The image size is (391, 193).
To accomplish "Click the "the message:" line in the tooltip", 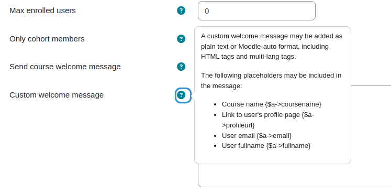I will point(221,86).
